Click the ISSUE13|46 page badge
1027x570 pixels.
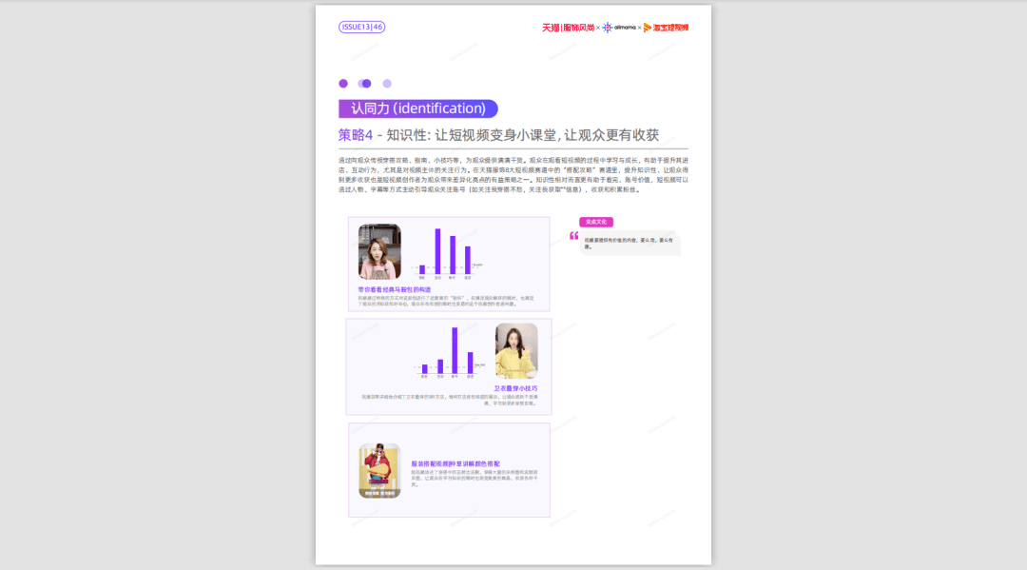tap(361, 27)
